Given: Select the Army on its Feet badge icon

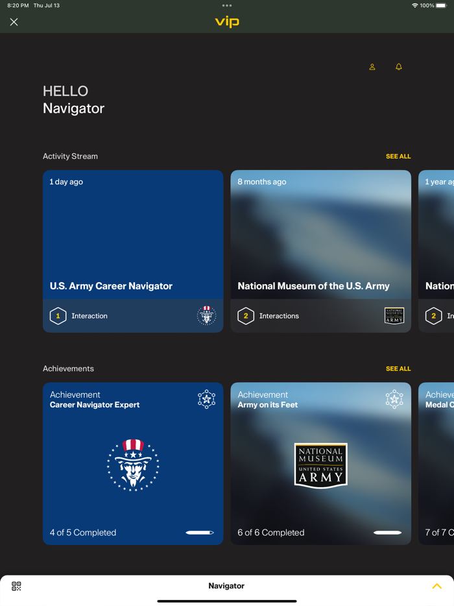Looking at the screenshot, I should point(394,399).
